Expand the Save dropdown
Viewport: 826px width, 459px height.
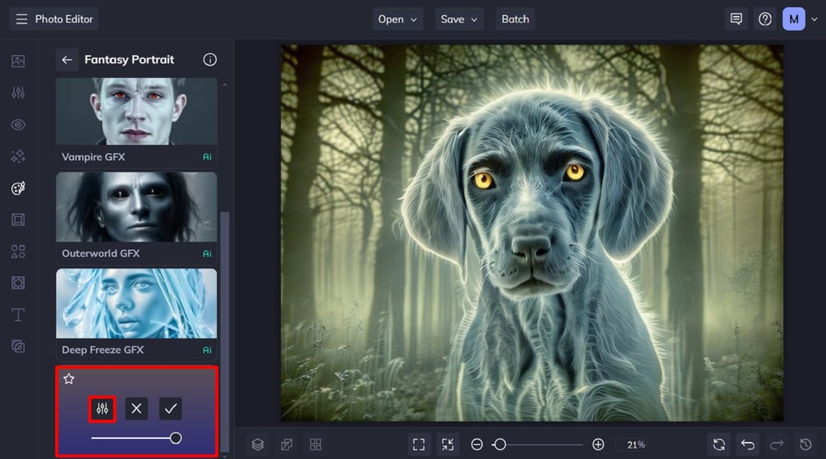[x=458, y=19]
